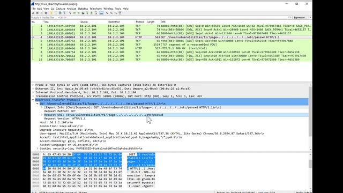The width and height of the screenshot is (343, 193).
Task: Expand the Ethernet II tree node
Action: click(33, 88)
